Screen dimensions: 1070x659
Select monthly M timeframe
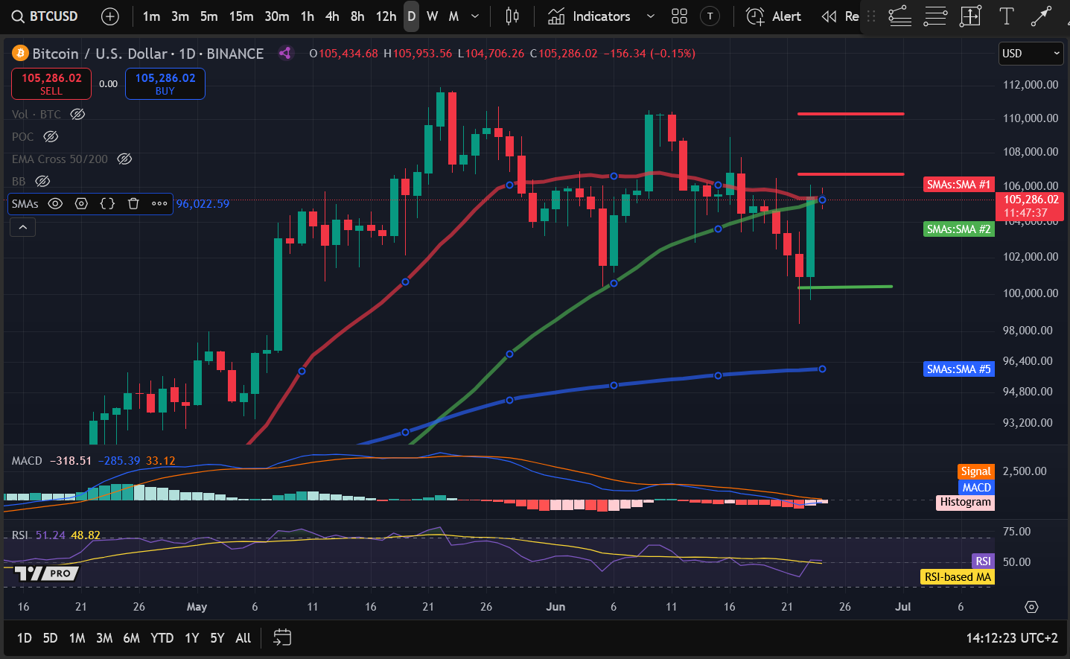pyautogui.click(x=453, y=16)
